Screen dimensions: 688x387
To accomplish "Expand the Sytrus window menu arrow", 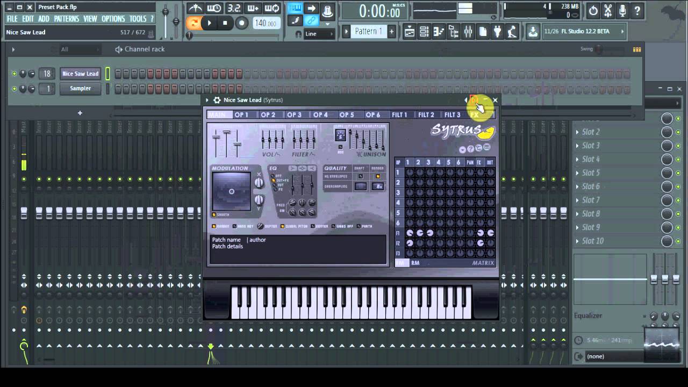I will (x=207, y=100).
